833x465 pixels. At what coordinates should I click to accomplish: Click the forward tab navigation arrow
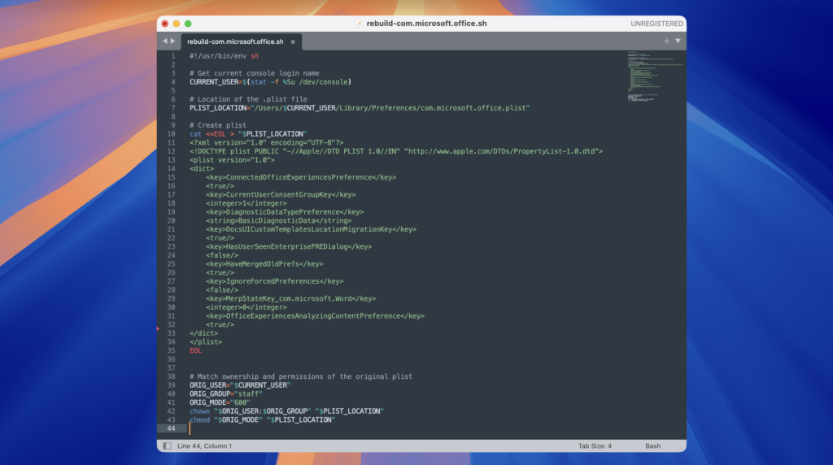pyautogui.click(x=172, y=41)
